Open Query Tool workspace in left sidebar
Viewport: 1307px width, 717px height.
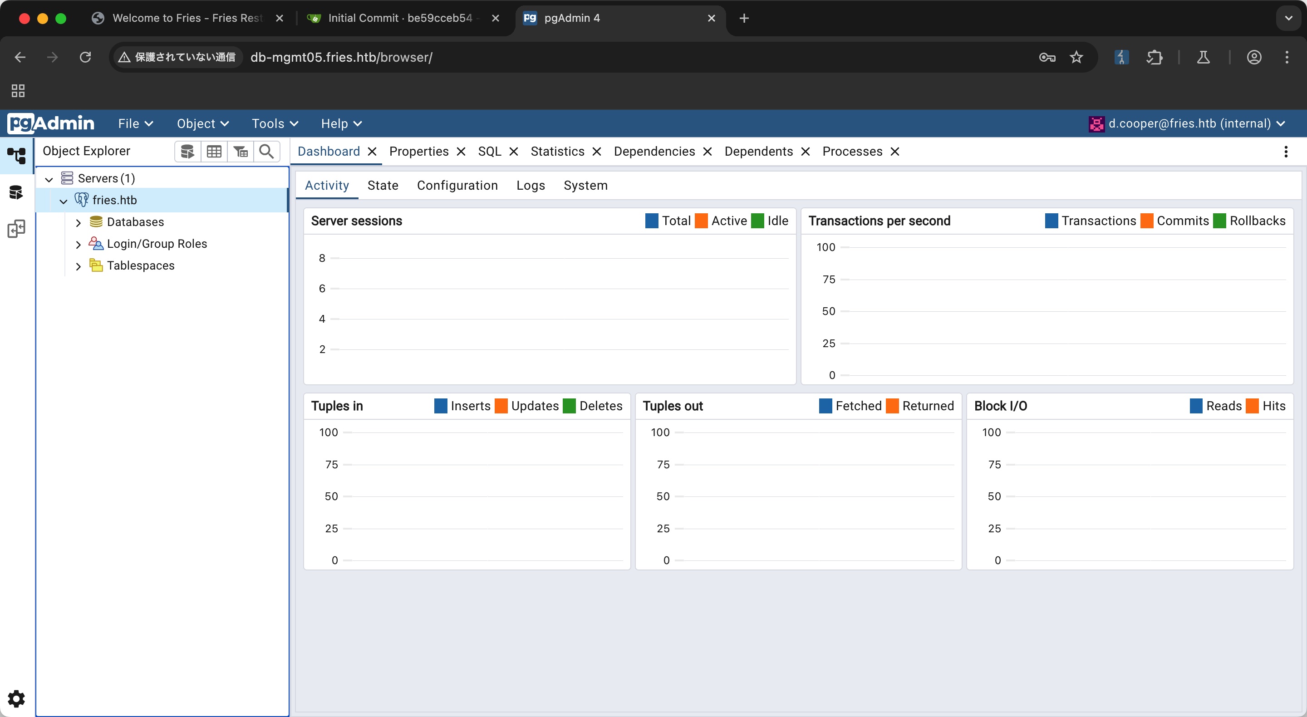pyautogui.click(x=17, y=192)
